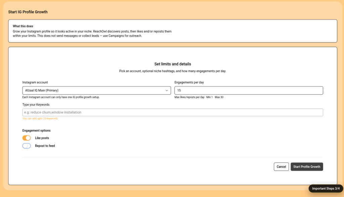Click the 'Grow your Instagram profile' description text

pos(92,34)
